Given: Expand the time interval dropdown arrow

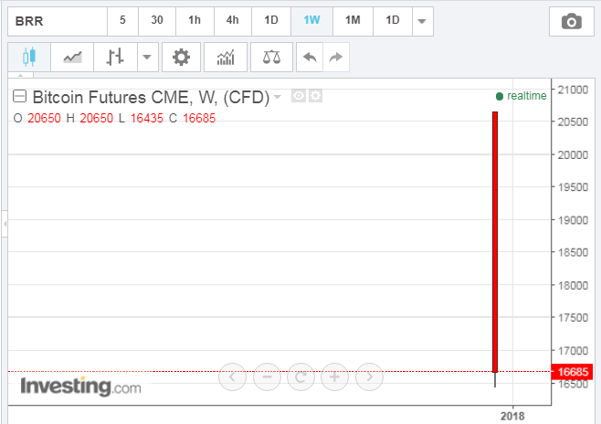Looking at the screenshot, I should pyautogui.click(x=421, y=20).
